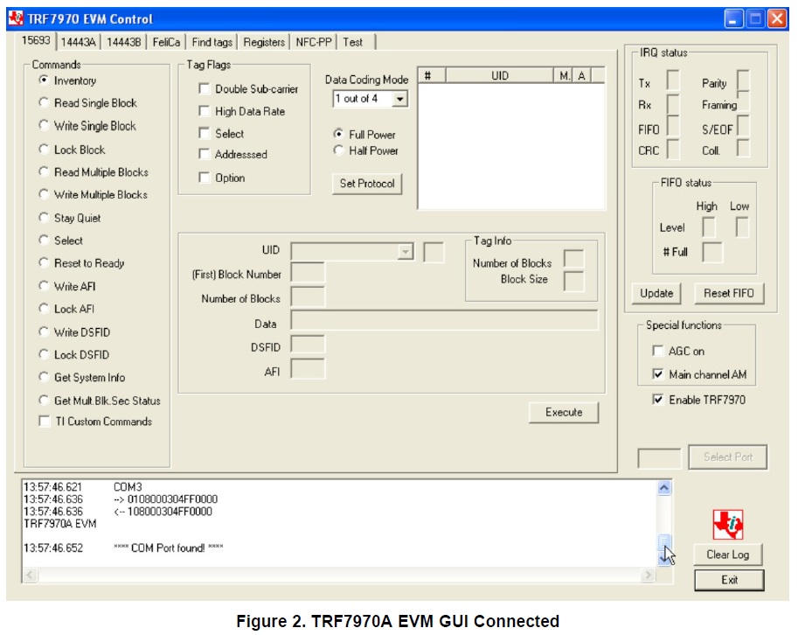Click the Texas Instruments logo icon above Clear Log

click(x=727, y=524)
